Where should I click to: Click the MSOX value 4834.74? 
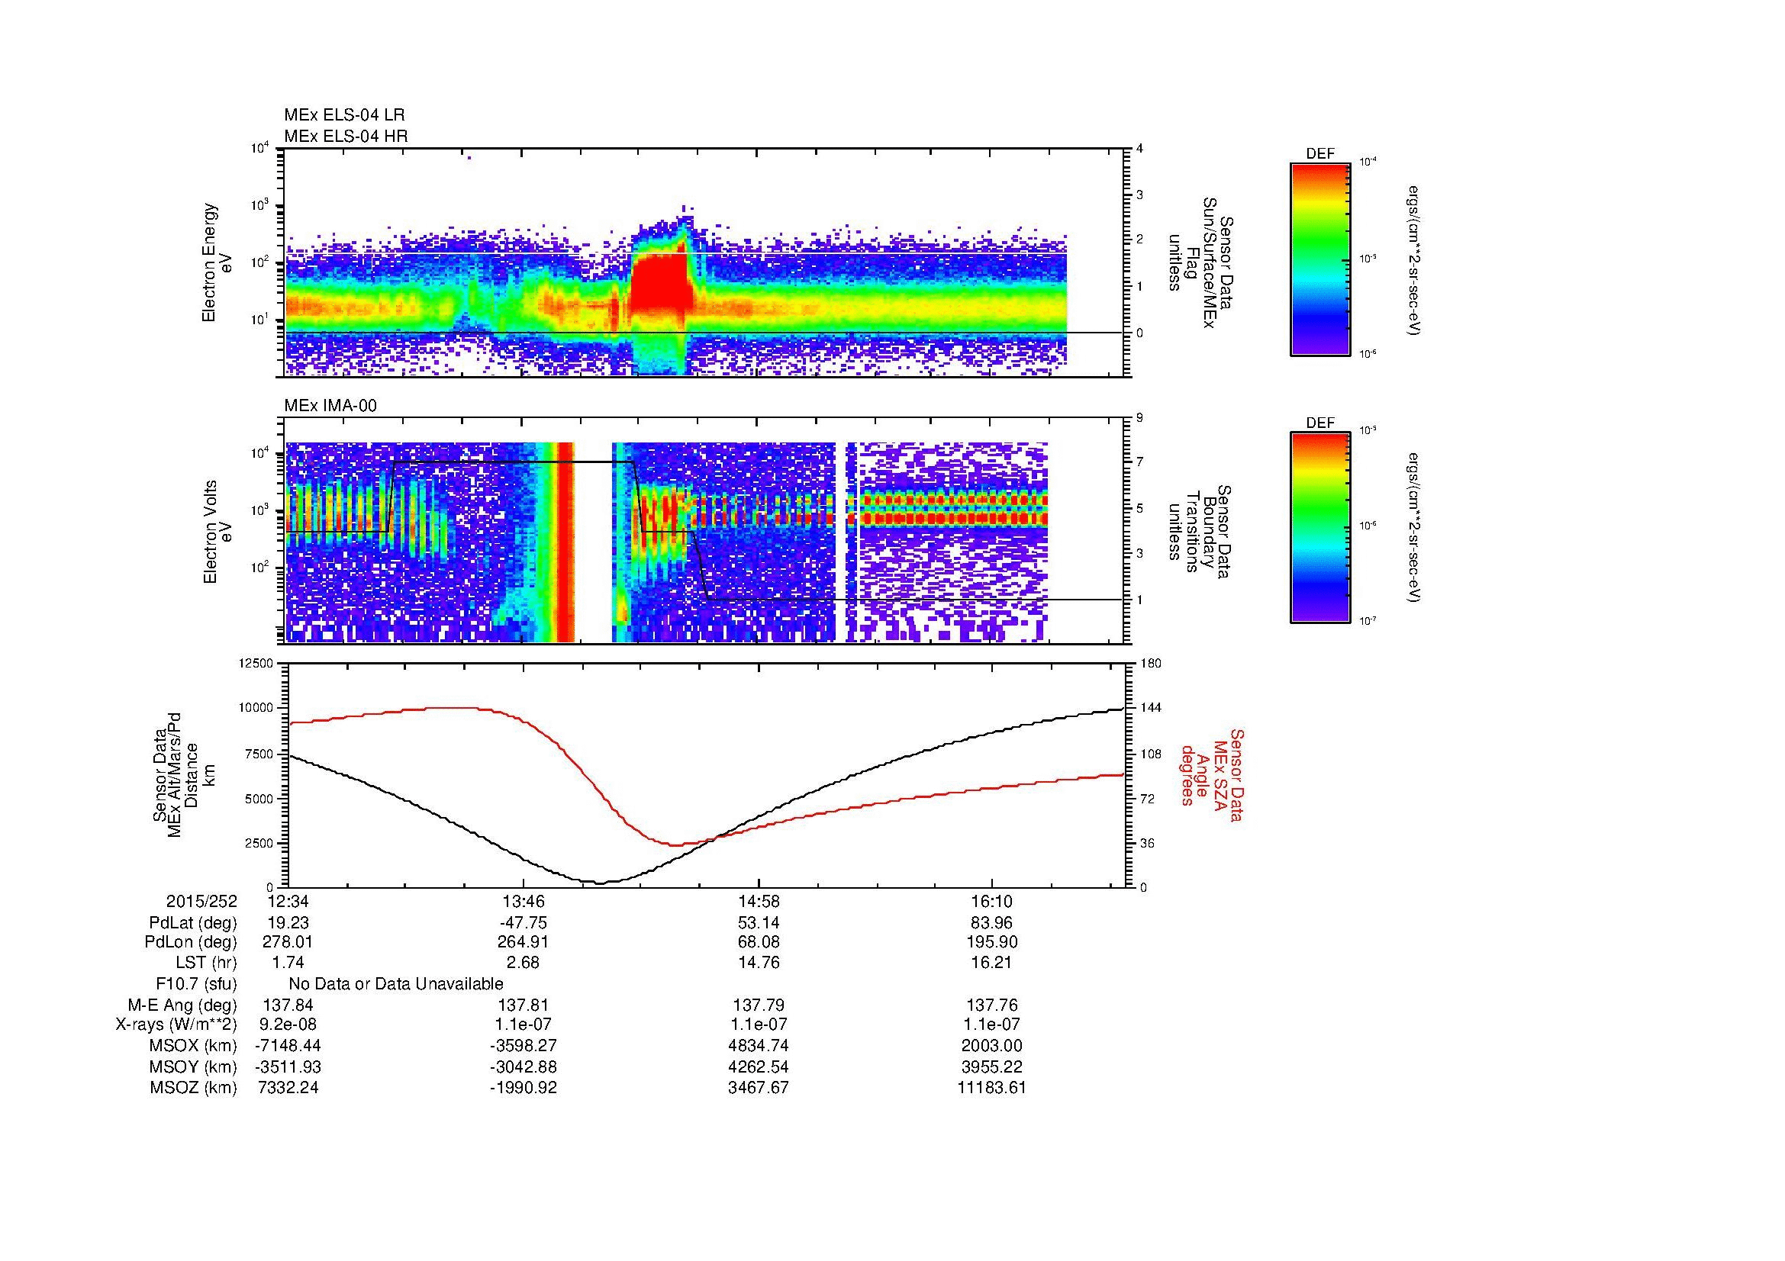pyautogui.click(x=759, y=1046)
